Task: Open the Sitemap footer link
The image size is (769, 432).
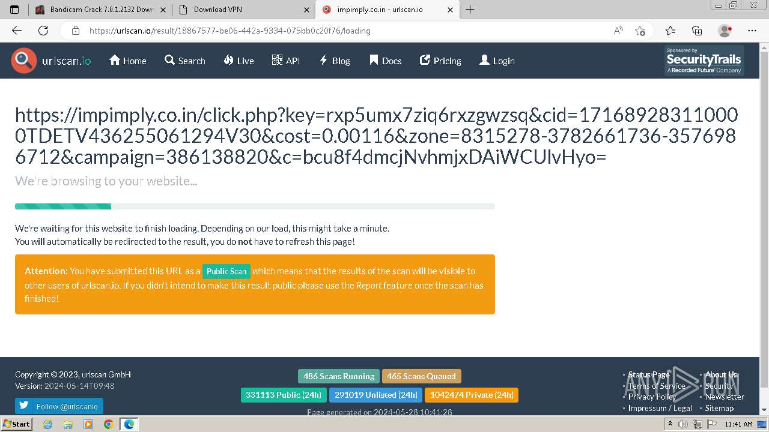Action: 719,408
